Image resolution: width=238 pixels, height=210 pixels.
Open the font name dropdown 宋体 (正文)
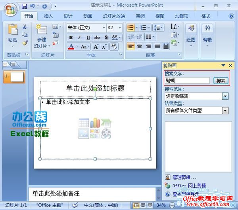(104, 28)
